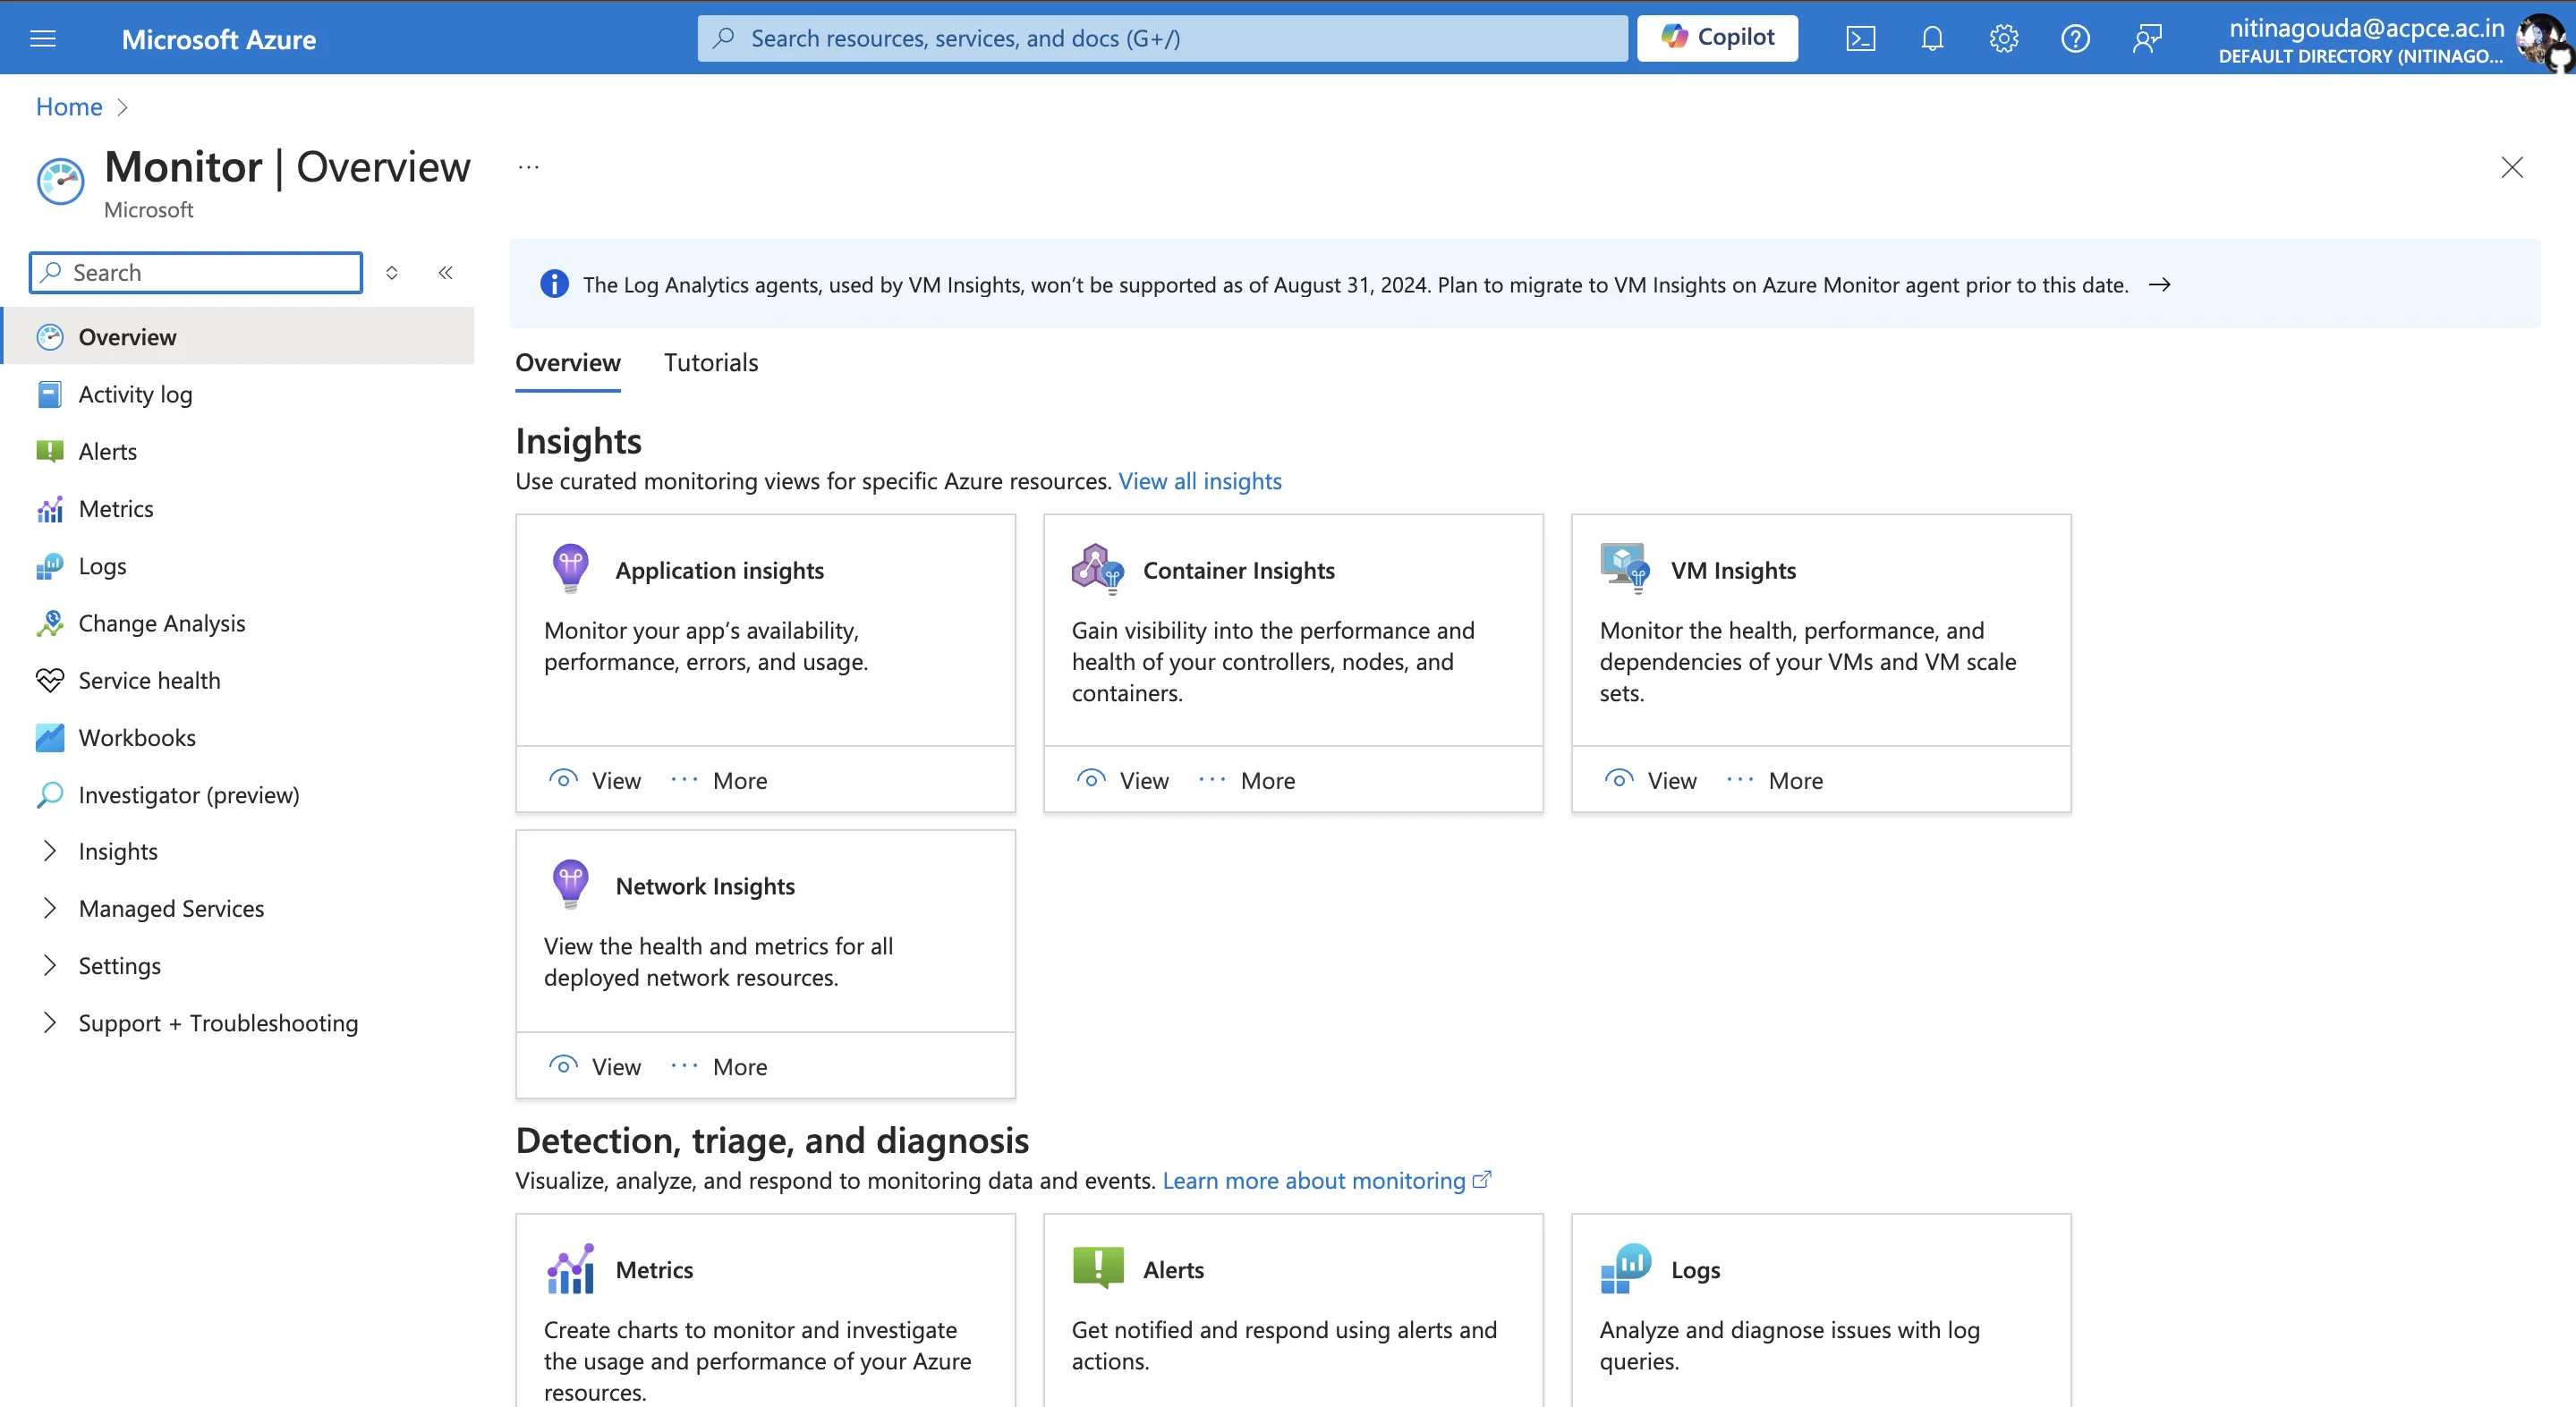The width and height of the screenshot is (2576, 1407).
Task: Collapse the sidebar with double chevron
Action: (446, 272)
